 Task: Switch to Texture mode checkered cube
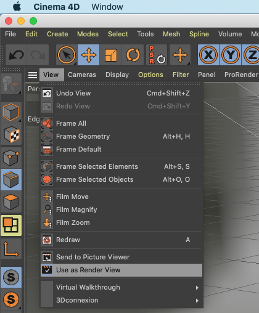(x=11, y=134)
